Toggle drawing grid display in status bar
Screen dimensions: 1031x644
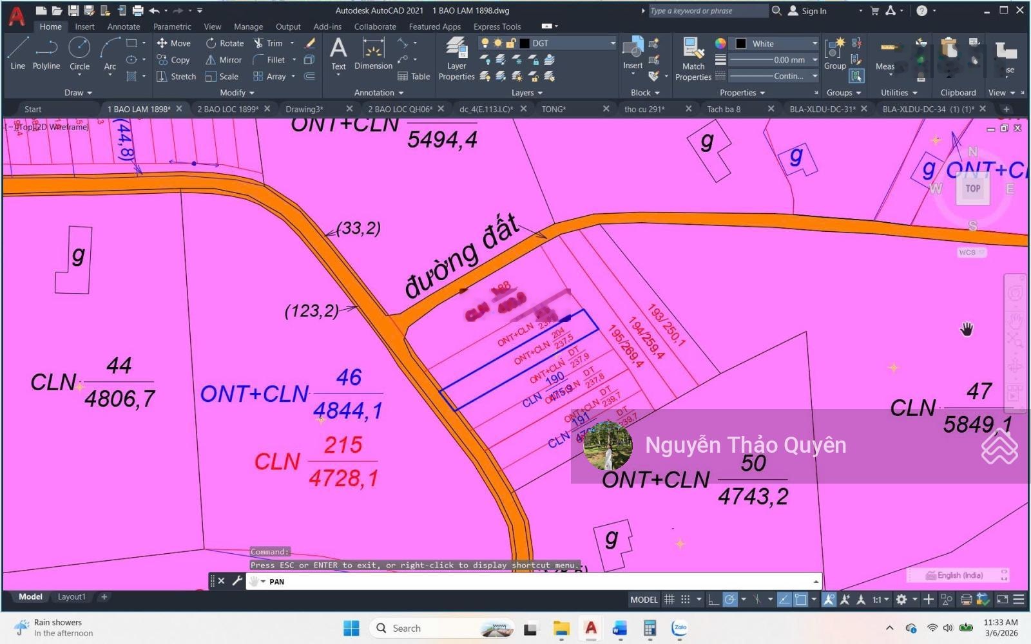click(x=670, y=600)
